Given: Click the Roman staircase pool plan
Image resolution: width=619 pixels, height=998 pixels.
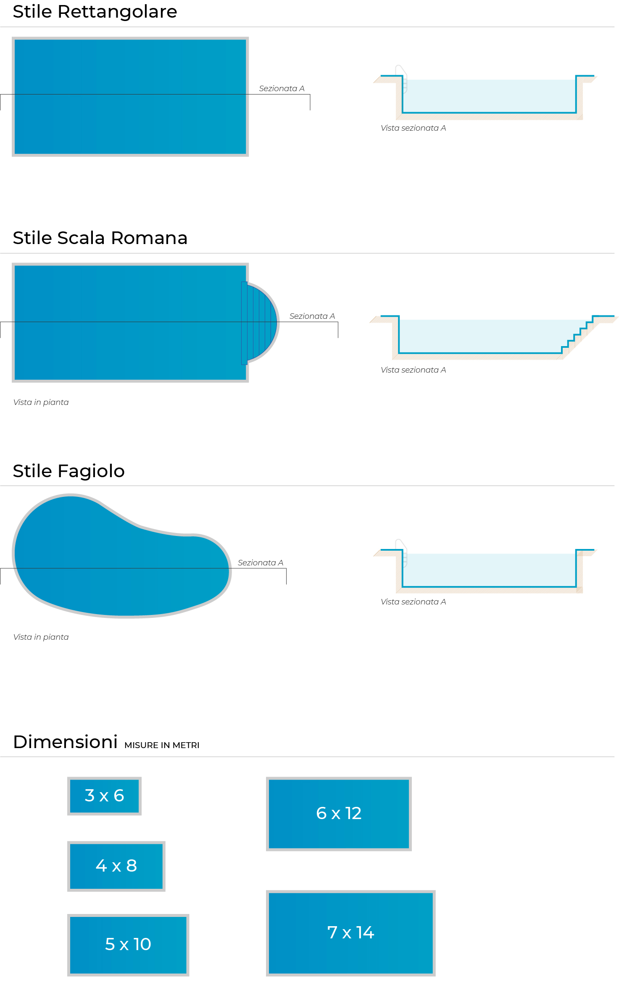Looking at the screenshot, I should pos(145,323).
